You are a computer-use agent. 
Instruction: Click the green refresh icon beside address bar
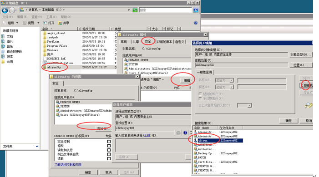(135, 10)
